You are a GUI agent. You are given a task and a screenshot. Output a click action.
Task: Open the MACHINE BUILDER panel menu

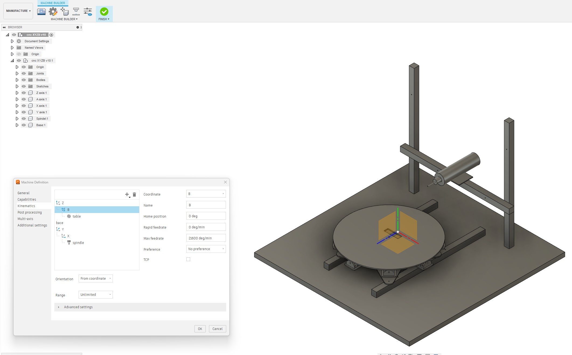tap(64, 19)
